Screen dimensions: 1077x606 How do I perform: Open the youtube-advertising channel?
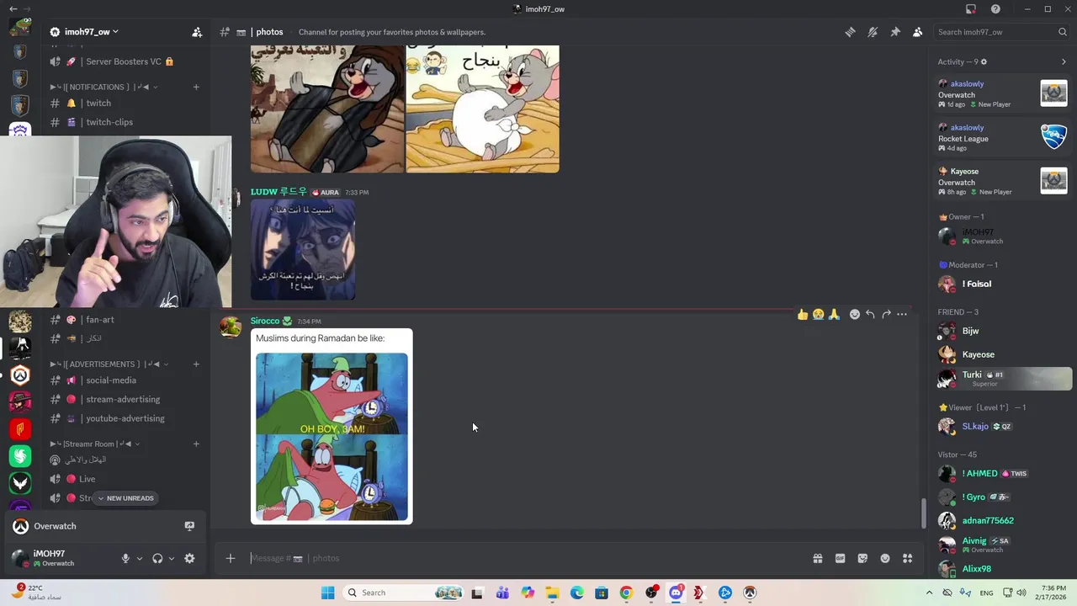[125, 418]
